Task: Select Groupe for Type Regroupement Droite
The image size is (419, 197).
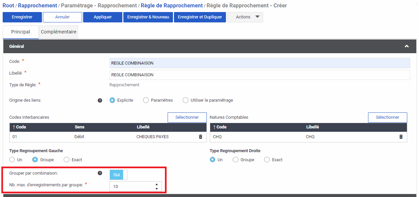Action: tap(235, 160)
